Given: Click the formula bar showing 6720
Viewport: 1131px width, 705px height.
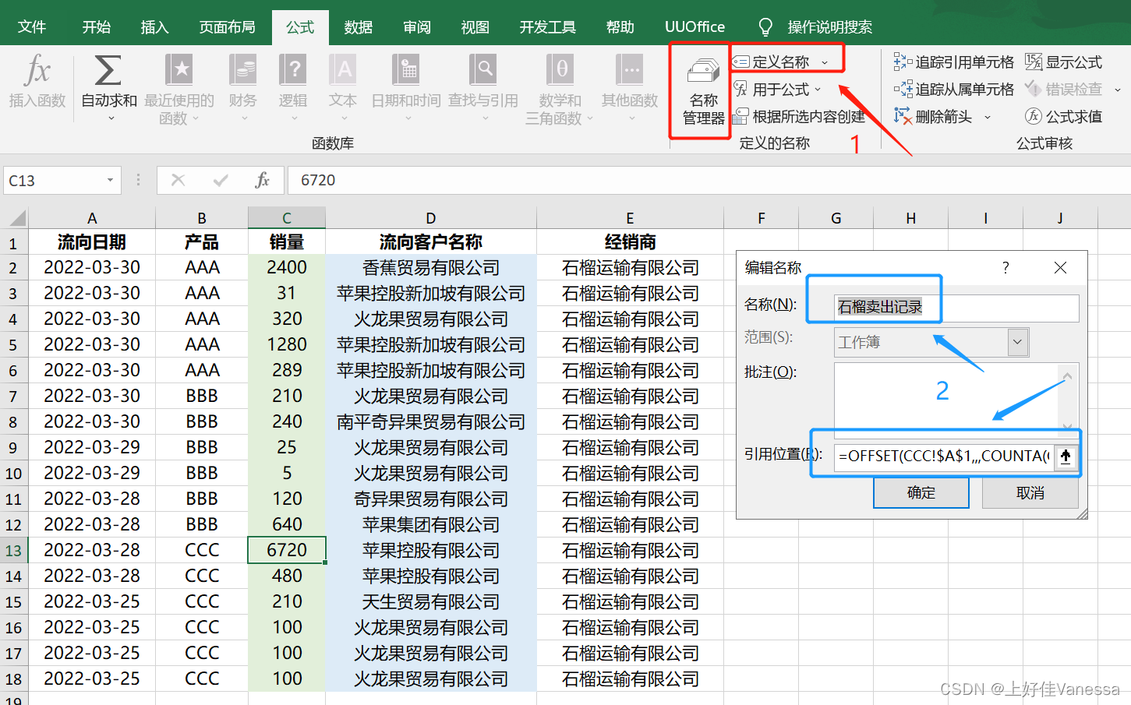Looking at the screenshot, I should coord(709,180).
